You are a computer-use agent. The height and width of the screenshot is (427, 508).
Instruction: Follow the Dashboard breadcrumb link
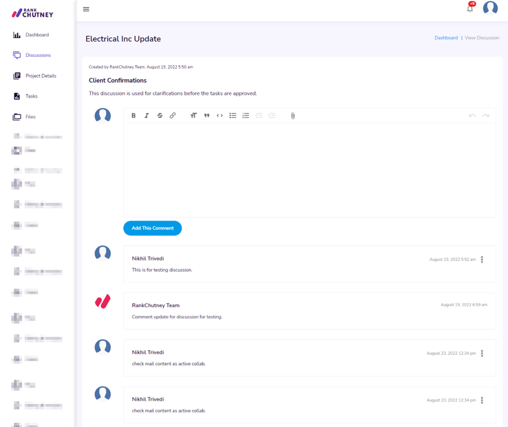coord(446,38)
